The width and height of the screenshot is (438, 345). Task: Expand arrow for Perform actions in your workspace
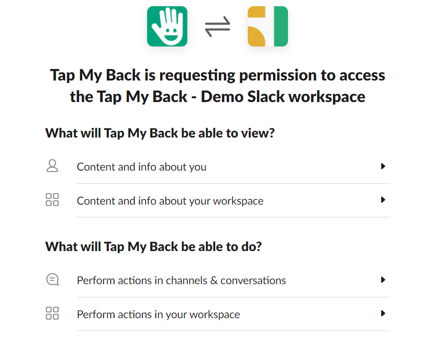pyautogui.click(x=383, y=313)
